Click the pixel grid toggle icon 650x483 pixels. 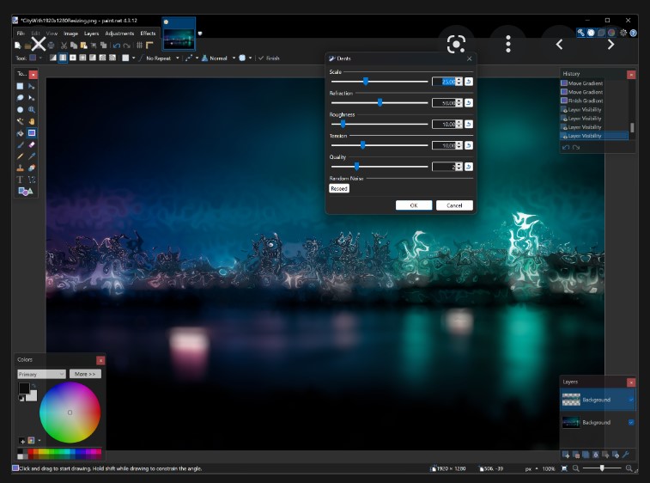tap(139, 45)
